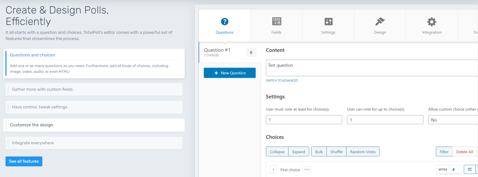Delete Question #1 using the trash icon
The width and height of the screenshot is (478, 177).
251,52
